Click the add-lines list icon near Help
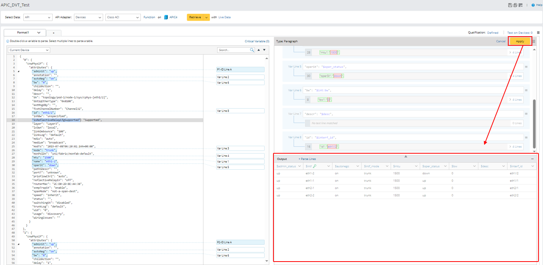The width and height of the screenshot is (543, 265). 520,5
